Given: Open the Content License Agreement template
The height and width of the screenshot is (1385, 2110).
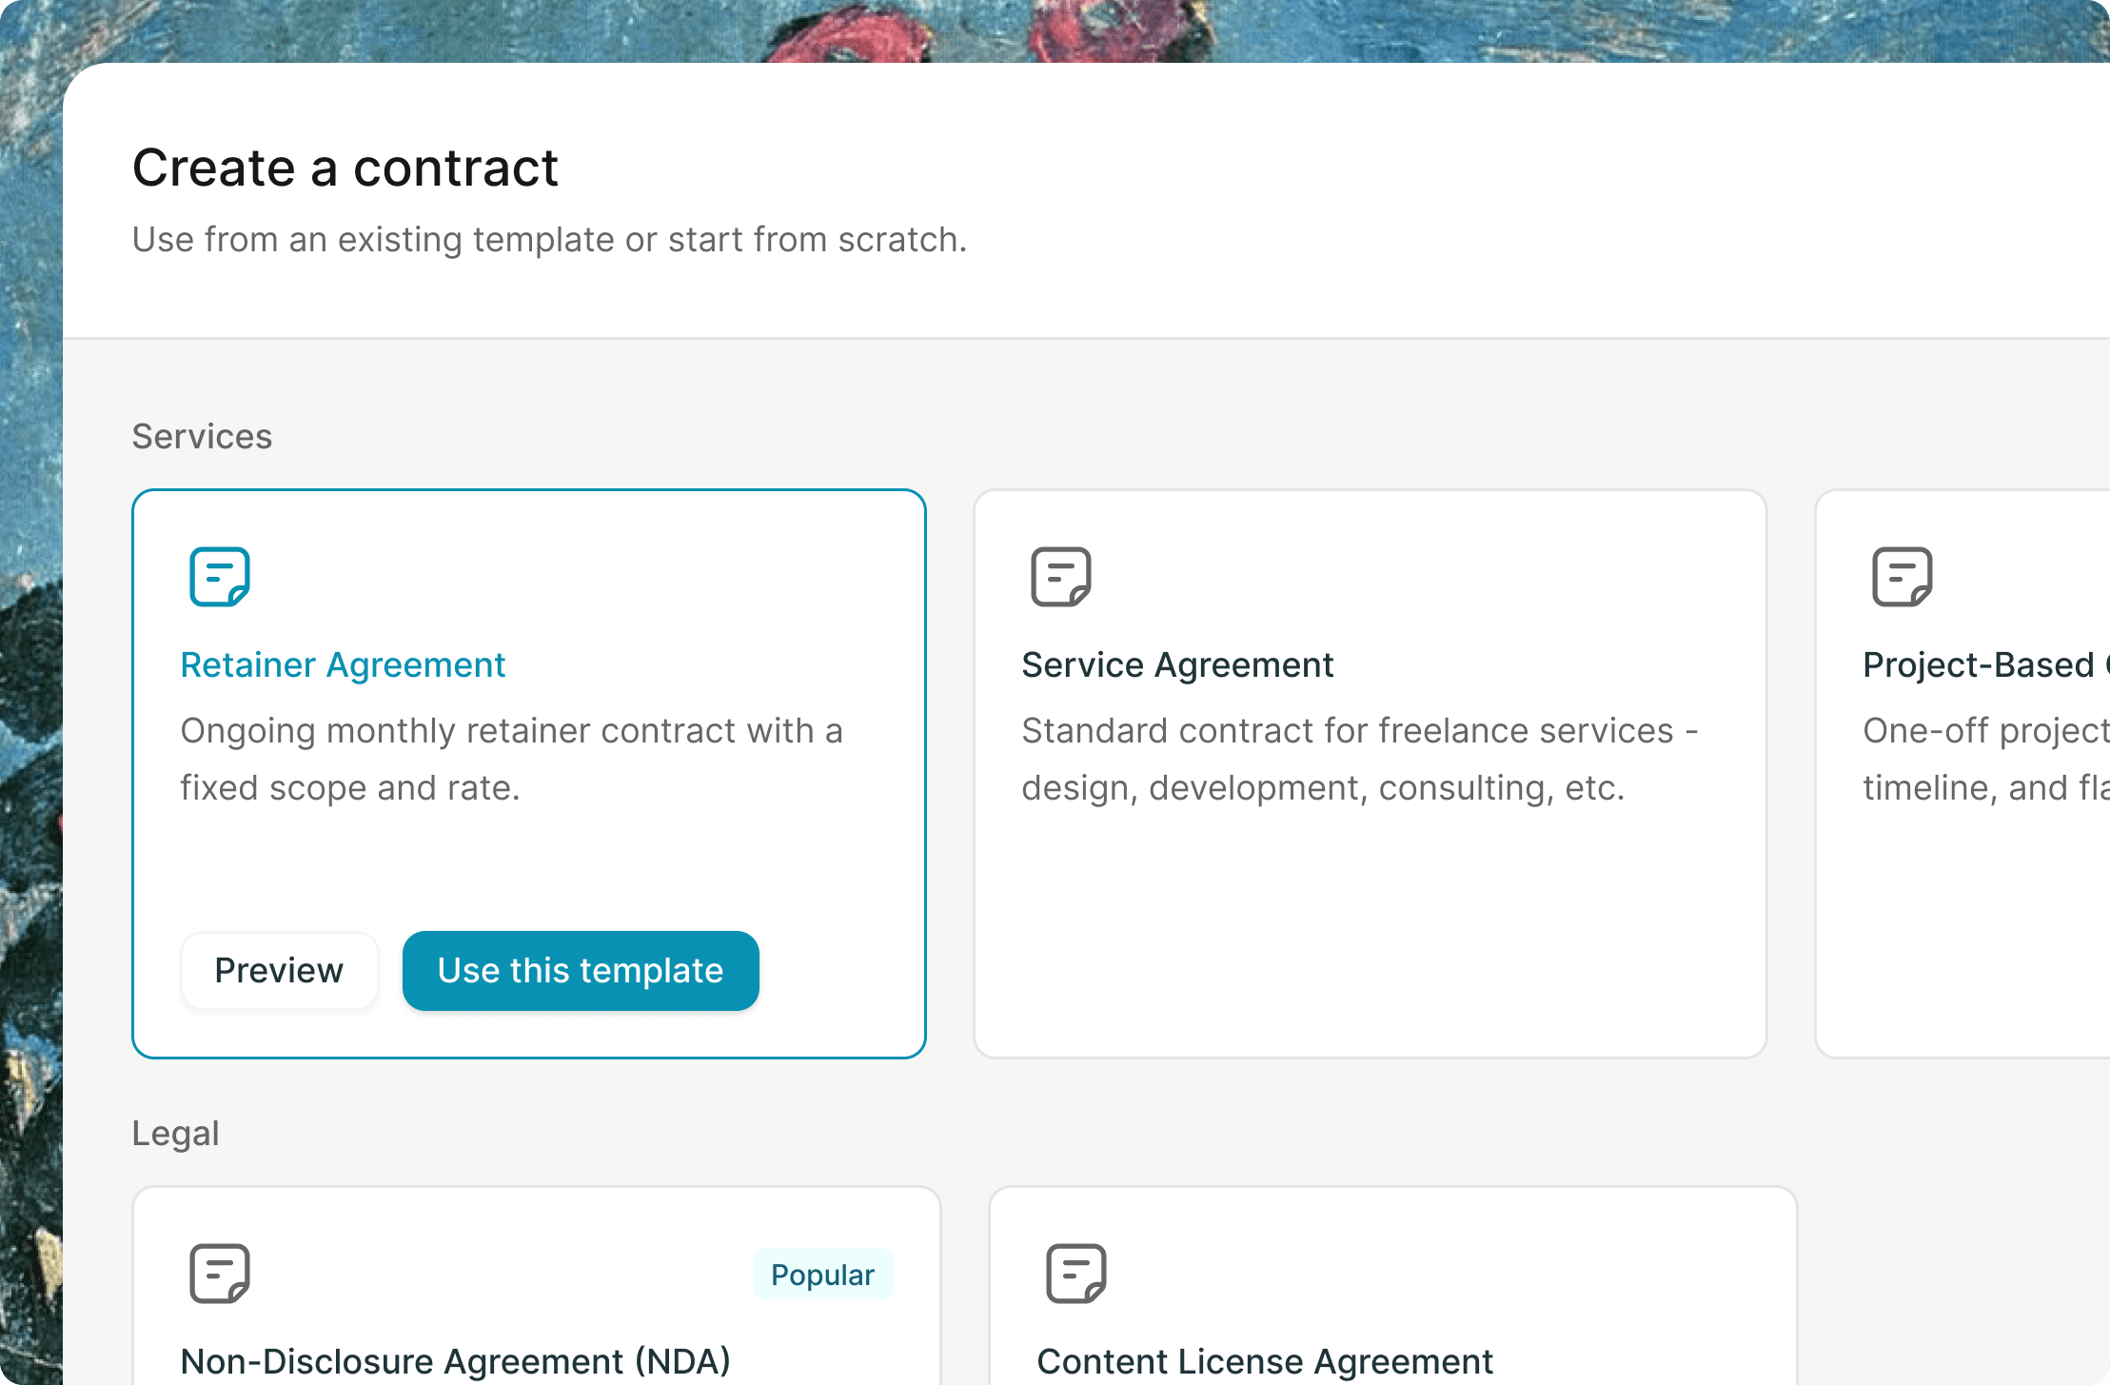Looking at the screenshot, I should pos(1265,1362).
